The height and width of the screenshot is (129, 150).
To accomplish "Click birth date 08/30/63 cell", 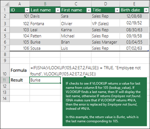I will 134,30.
